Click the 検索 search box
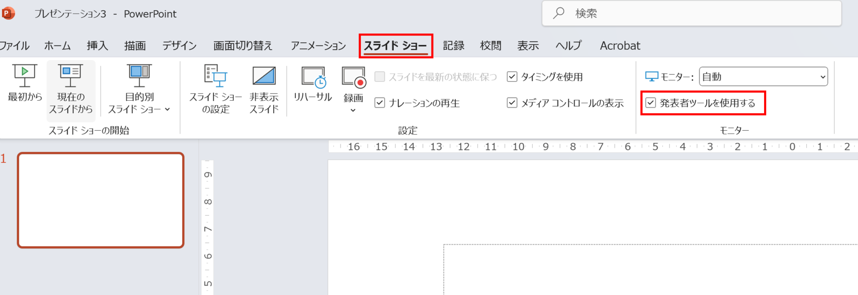858x295 pixels. click(691, 13)
